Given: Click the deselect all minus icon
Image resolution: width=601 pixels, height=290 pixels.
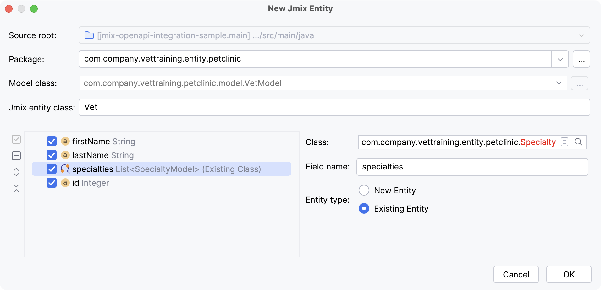Looking at the screenshot, I should coord(16,156).
